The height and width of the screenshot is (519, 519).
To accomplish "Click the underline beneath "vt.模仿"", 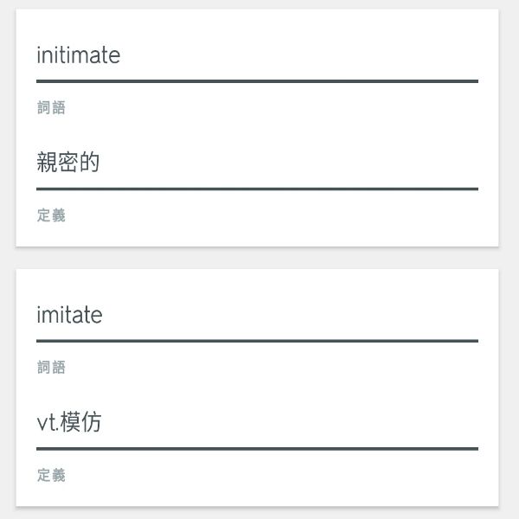I will 257,448.
